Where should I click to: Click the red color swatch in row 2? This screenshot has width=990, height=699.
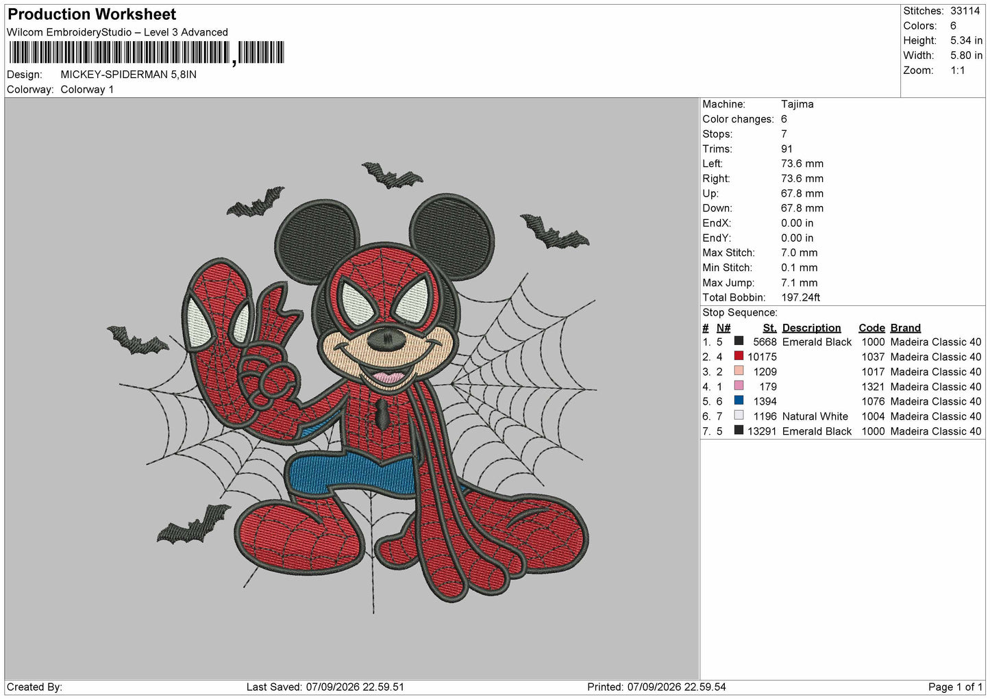[739, 356]
